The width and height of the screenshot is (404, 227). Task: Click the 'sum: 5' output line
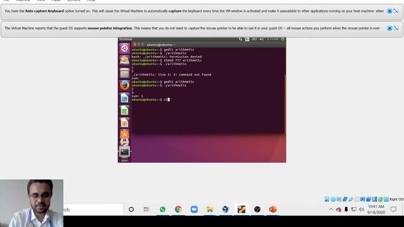click(x=138, y=96)
